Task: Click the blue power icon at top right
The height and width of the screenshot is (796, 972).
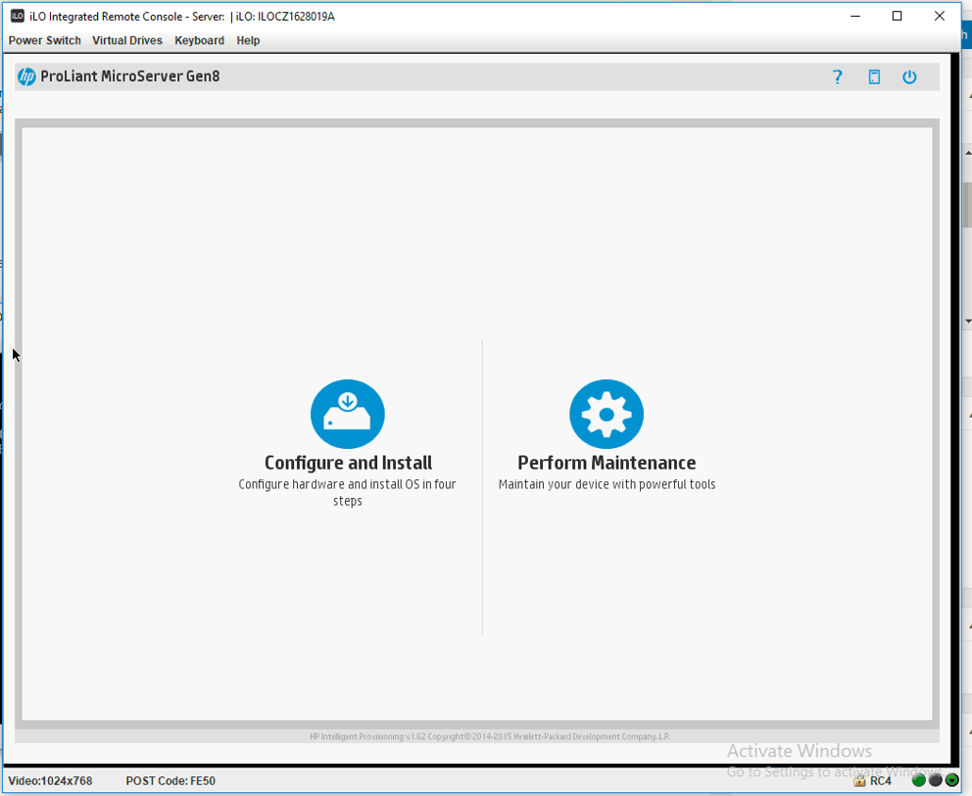Action: [910, 76]
